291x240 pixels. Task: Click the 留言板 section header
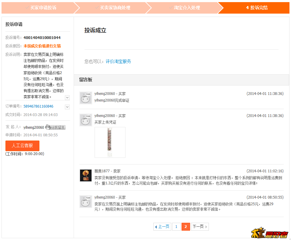[x=182, y=80]
